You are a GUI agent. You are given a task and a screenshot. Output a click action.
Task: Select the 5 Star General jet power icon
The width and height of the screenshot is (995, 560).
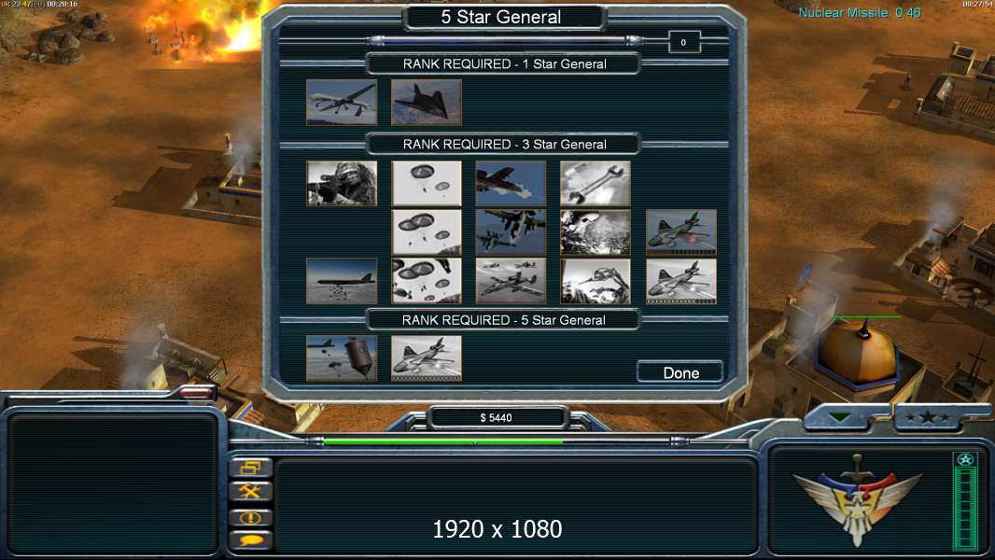coord(427,358)
